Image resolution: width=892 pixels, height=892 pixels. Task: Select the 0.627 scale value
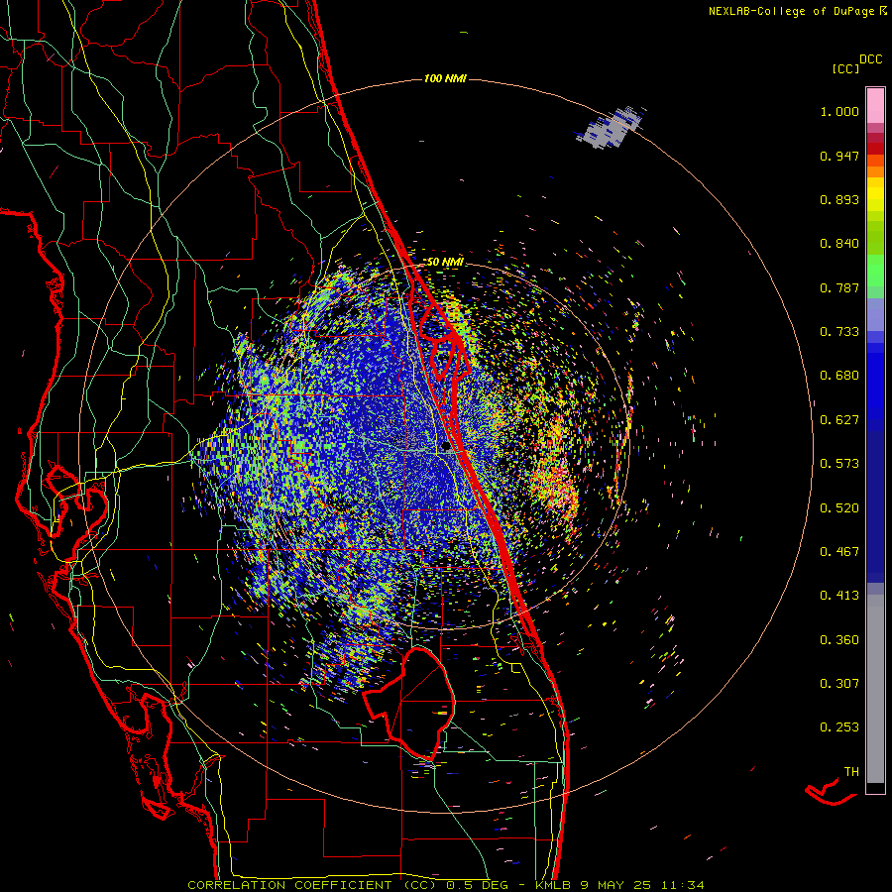pyautogui.click(x=839, y=420)
